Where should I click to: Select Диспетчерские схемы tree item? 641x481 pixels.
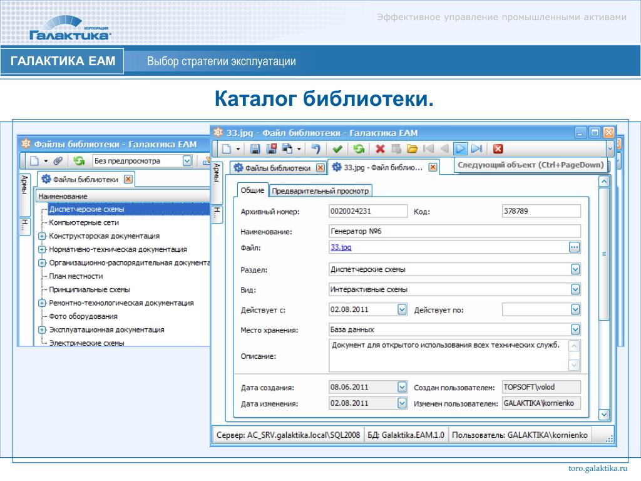point(129,209)
